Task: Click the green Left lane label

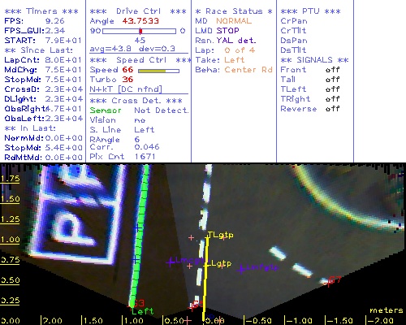Action: click(143, 311)
